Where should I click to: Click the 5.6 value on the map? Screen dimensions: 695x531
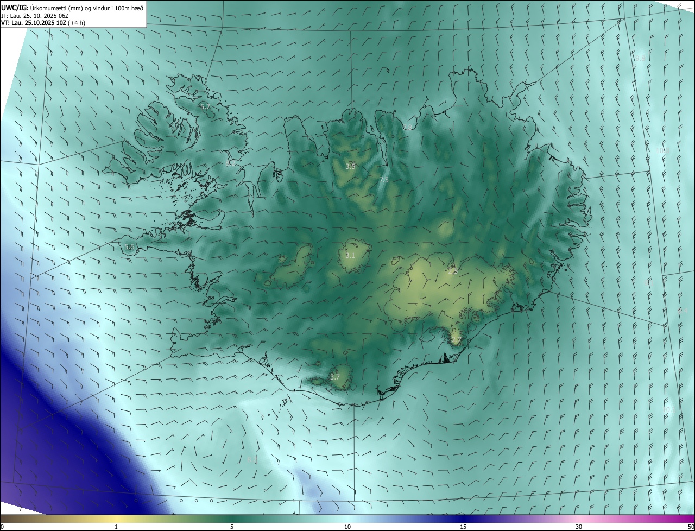[x=129, y=247]
